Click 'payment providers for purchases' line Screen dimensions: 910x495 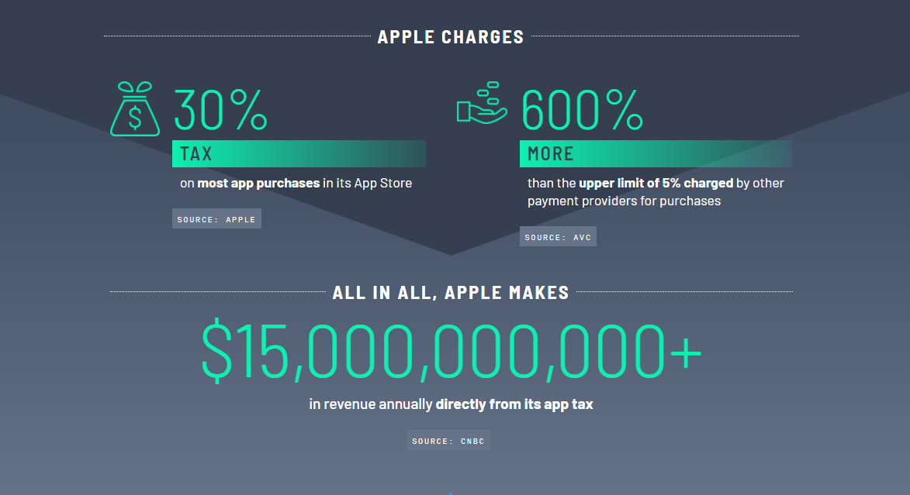(x=624, y=201)
